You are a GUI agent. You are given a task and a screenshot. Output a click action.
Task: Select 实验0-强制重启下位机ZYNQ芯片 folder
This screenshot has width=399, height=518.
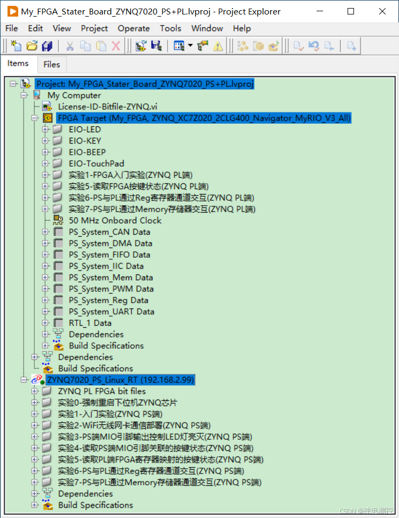pyautogui.click(x=118, y=403)
